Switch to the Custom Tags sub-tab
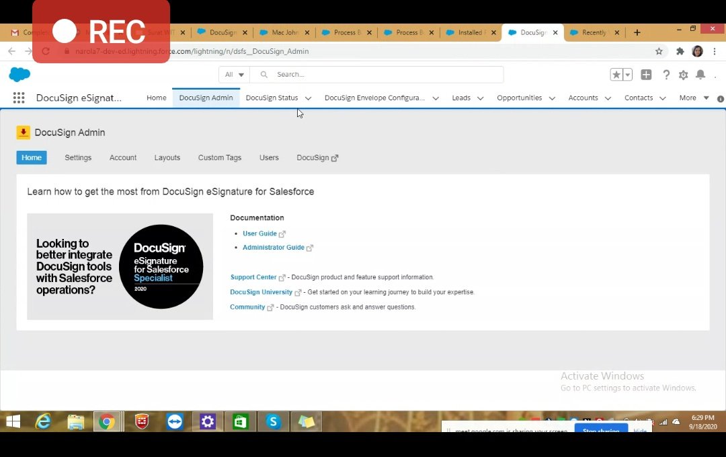This screenshot has height=457, width=726. click(x=220, y=157)
